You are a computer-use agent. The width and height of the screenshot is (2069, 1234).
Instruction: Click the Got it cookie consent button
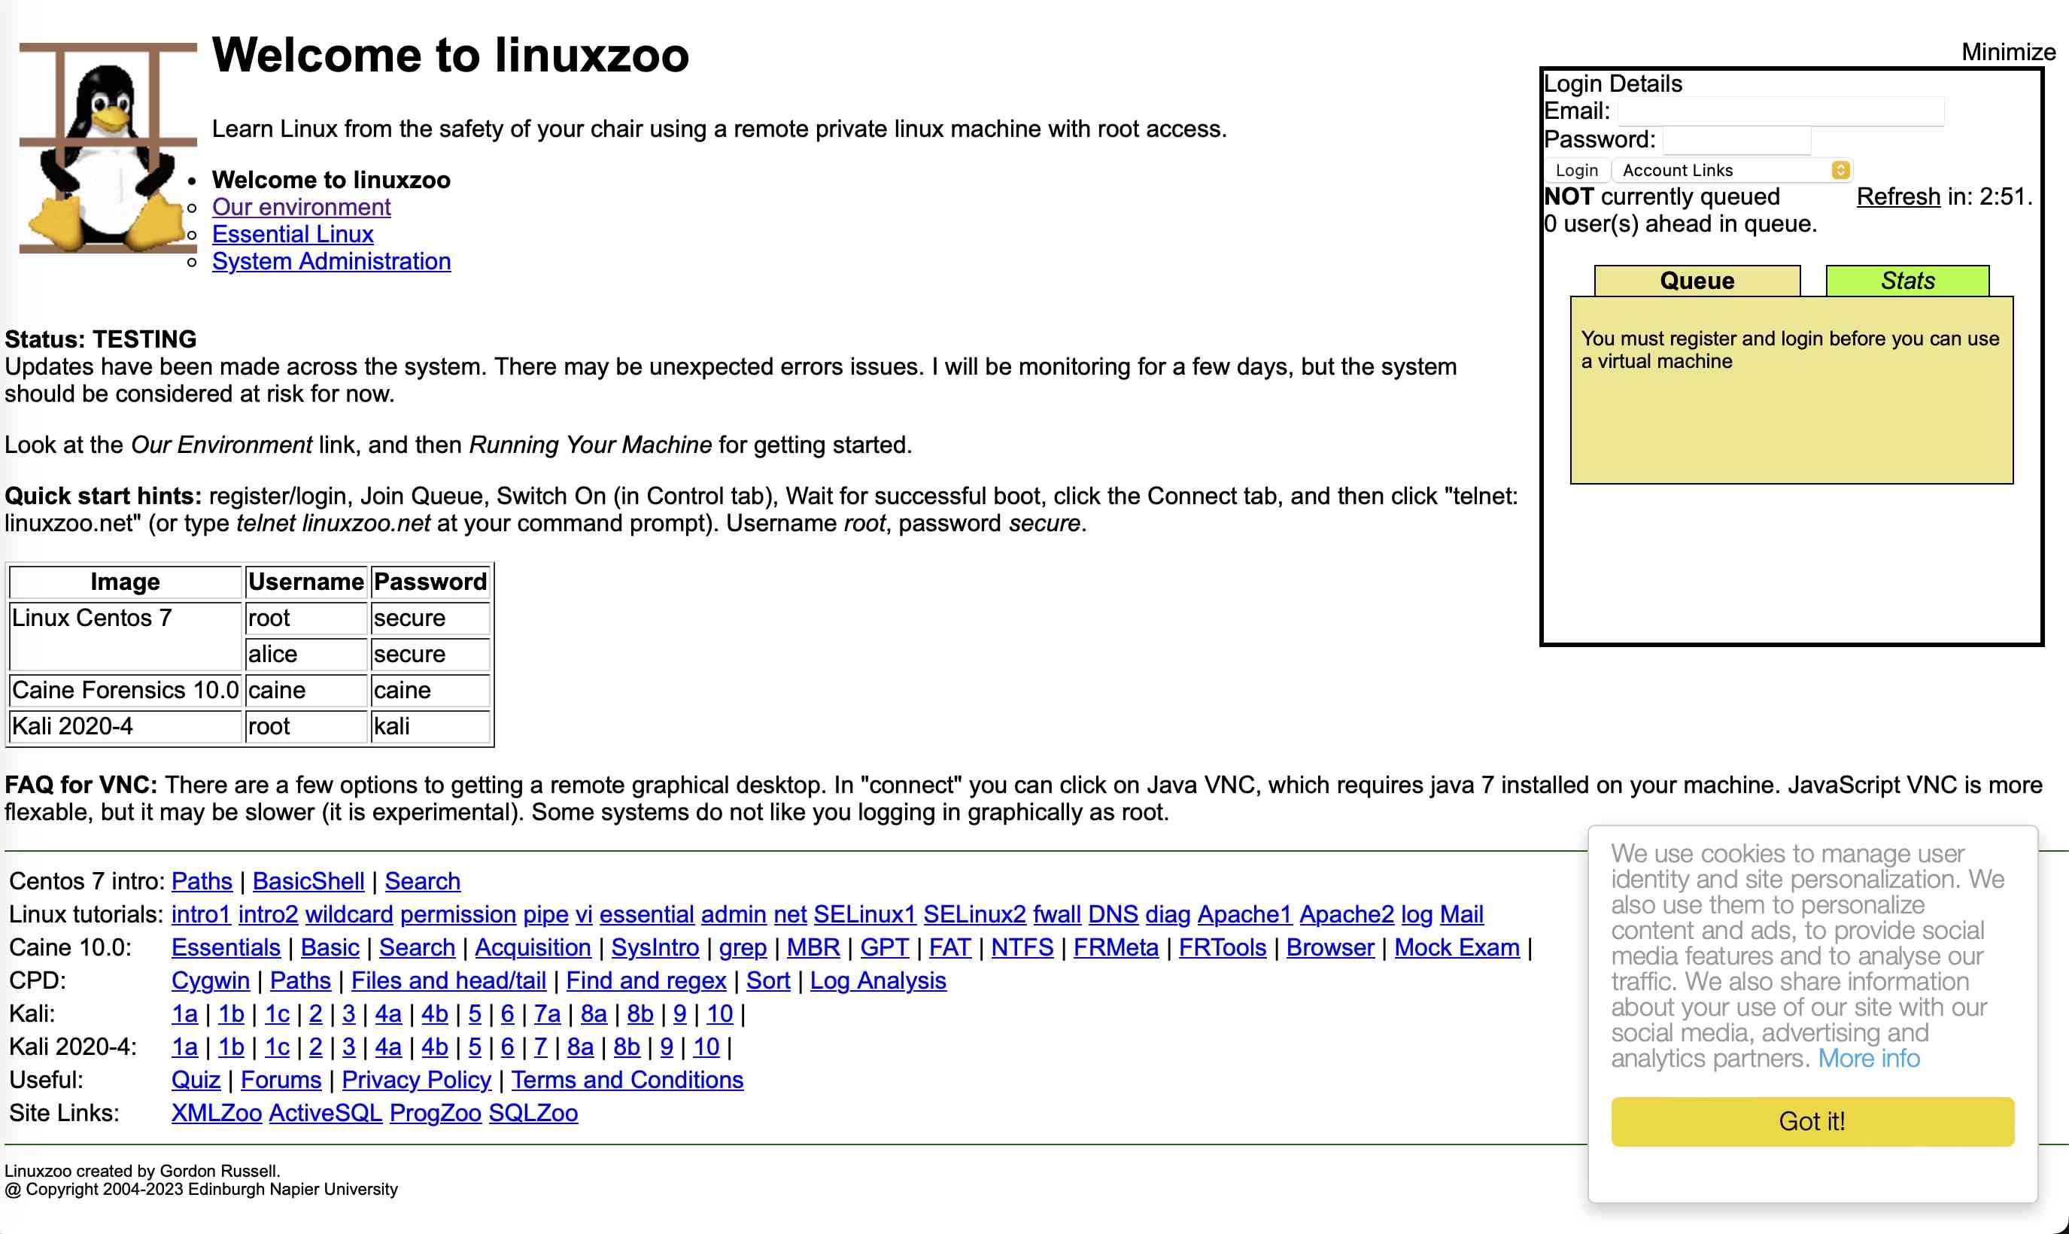click(x=1809, y=1121)
